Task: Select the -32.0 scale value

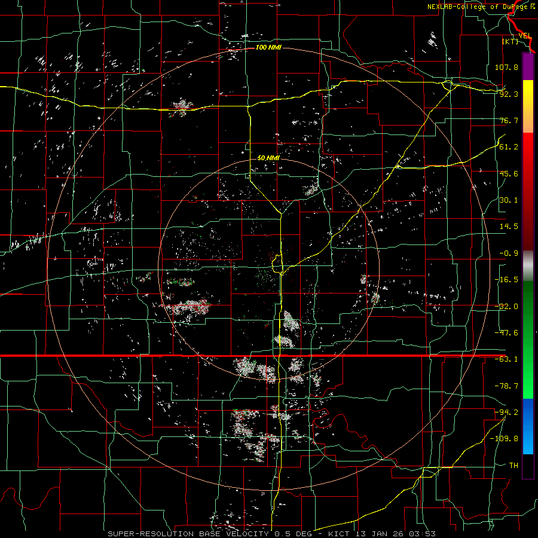Action: point(506,307)
